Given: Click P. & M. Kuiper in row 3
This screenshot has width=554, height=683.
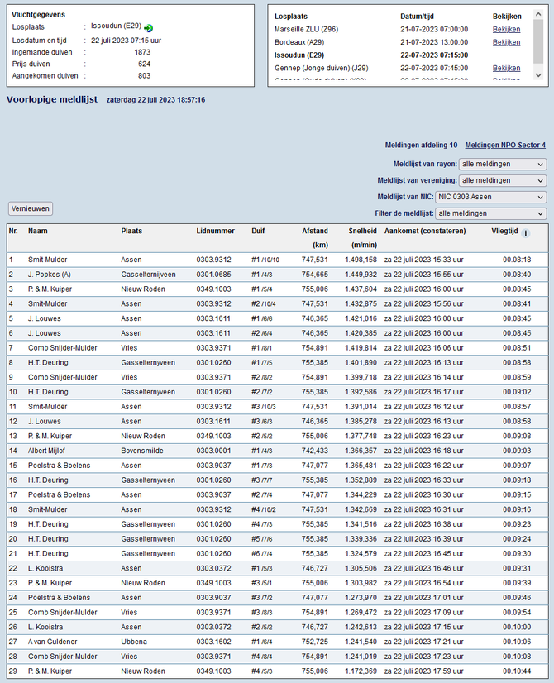Looking at the screenshot, I should click(x=50, y=289).
